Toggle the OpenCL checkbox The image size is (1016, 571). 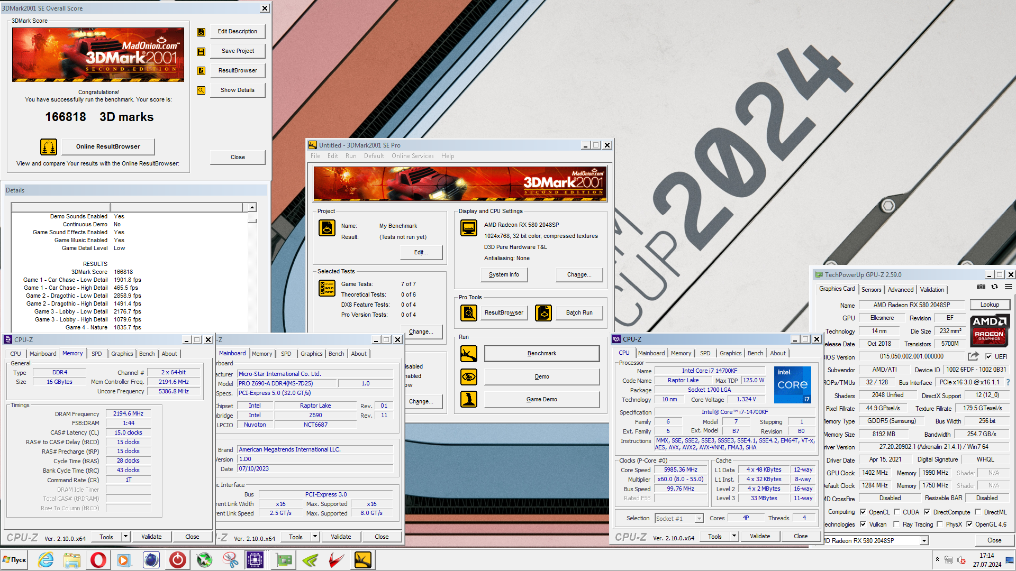pos(863,512)
